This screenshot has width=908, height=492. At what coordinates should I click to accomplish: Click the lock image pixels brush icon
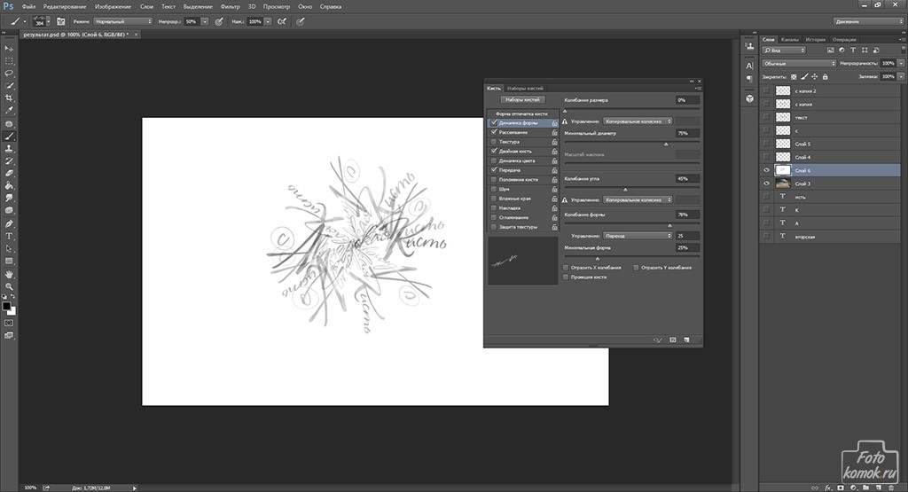(x=803, y=76)
